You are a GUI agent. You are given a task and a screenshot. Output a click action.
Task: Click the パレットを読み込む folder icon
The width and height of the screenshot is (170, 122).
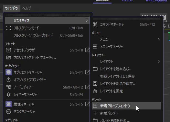click(x=95, y=120)
